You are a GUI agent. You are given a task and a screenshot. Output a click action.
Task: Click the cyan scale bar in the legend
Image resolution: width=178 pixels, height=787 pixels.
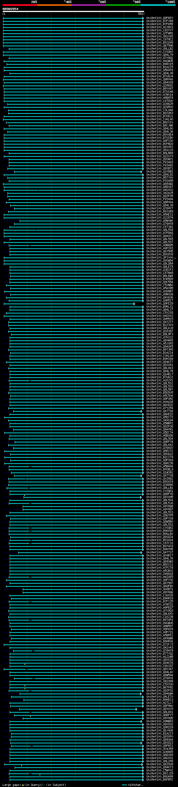[124, 785]
